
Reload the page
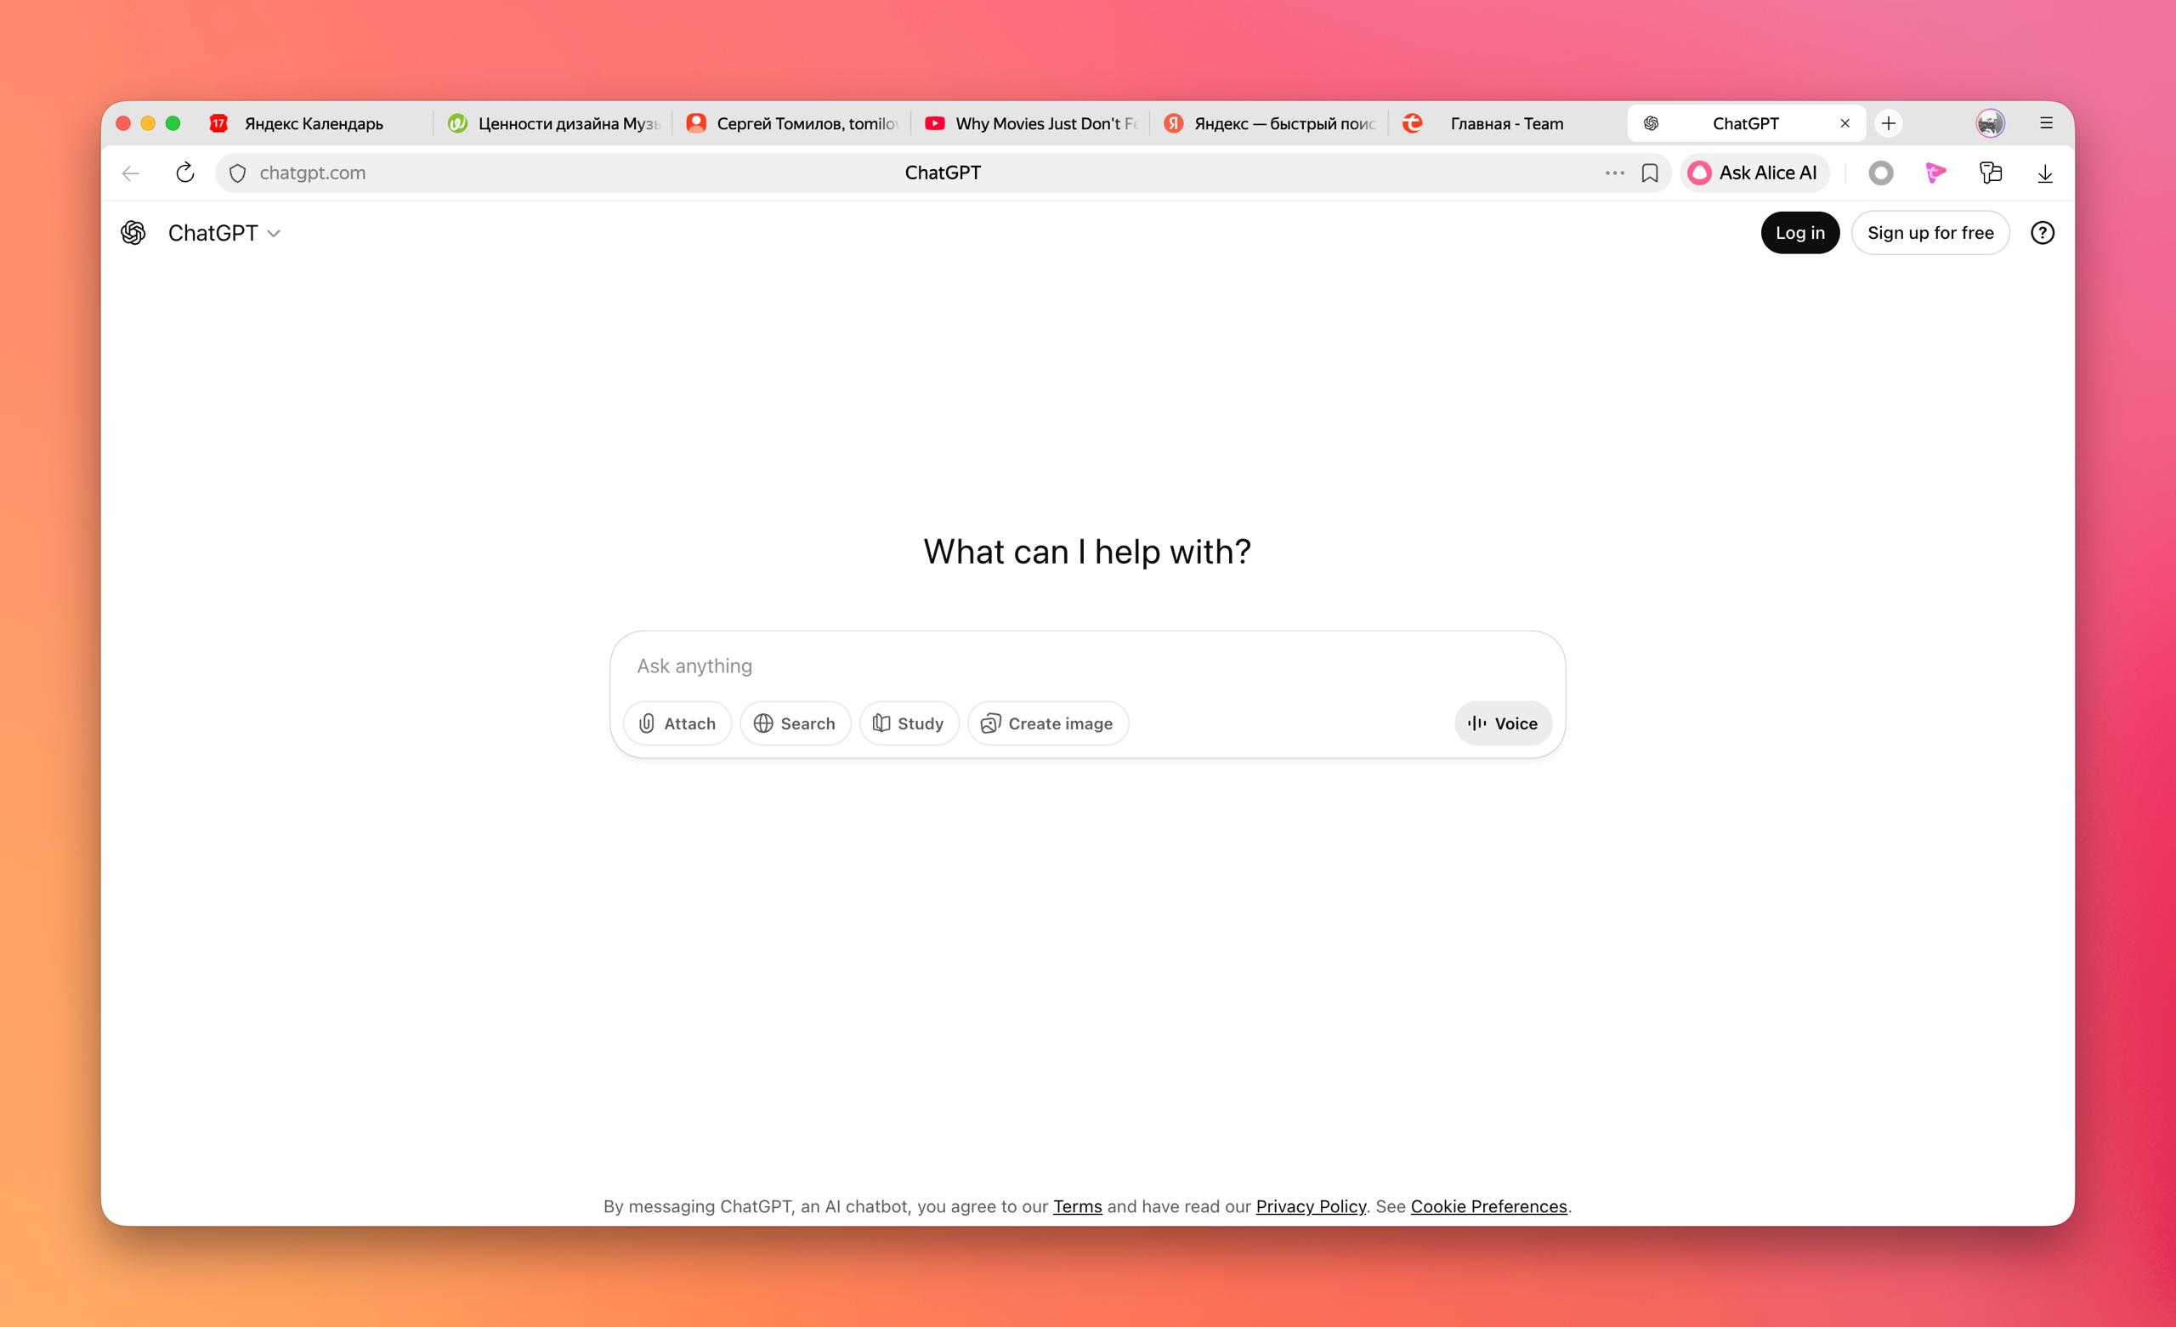tap(184, 173)
